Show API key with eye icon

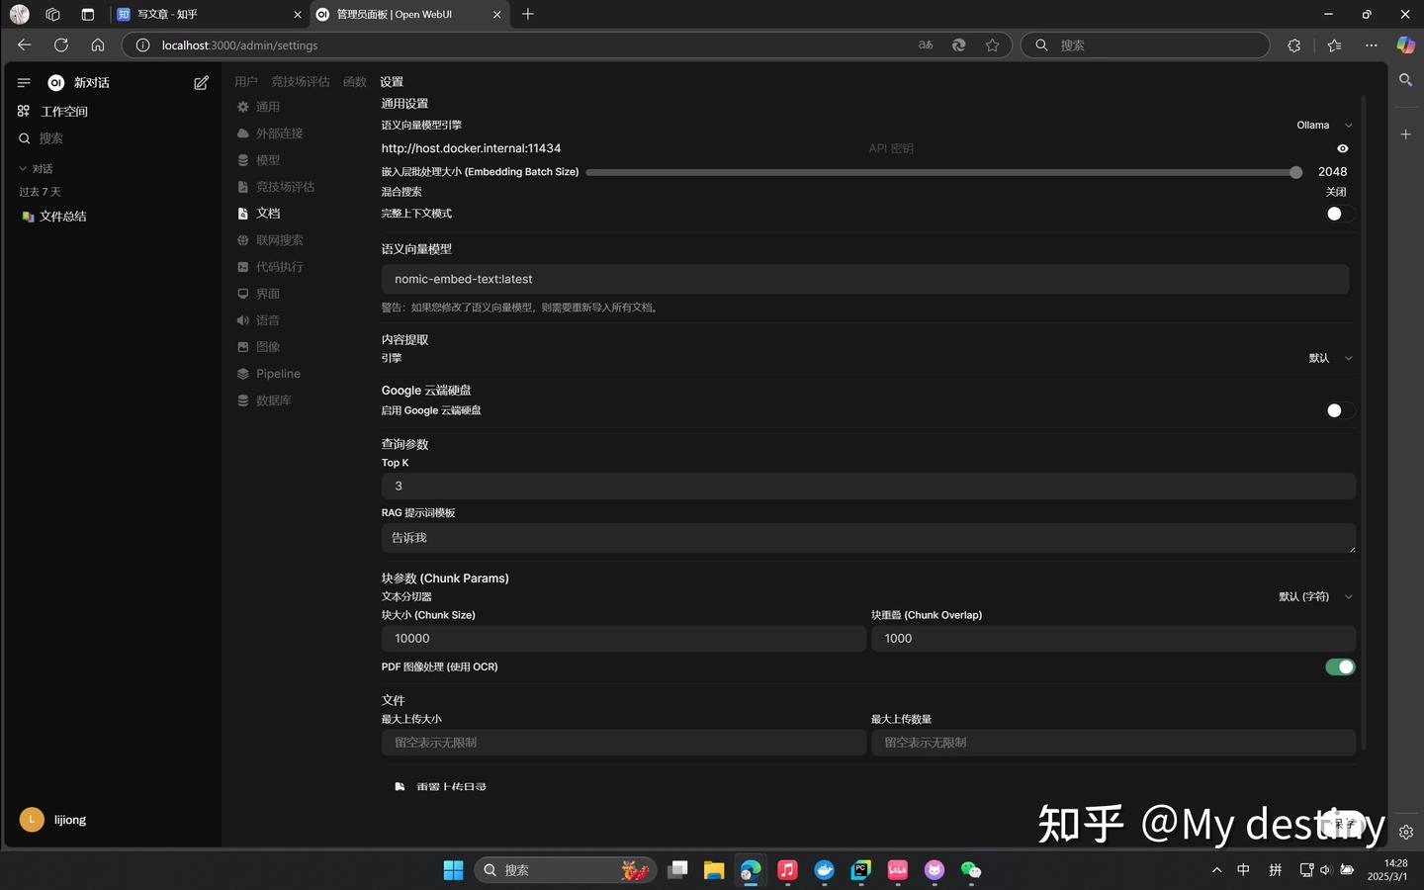pos(1342,148)
